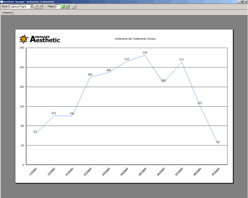
Task: Click the y-axis value 40
Action: pyautogui.click(x=22, y=146)
